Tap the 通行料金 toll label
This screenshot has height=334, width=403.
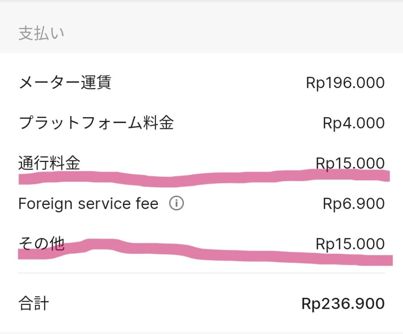coord(49,163)
